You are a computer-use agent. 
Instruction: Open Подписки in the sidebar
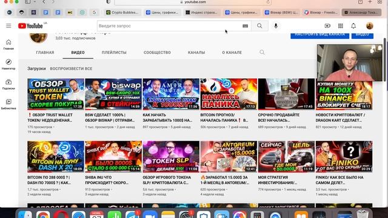pyautogui.click(x=8, y=84)
